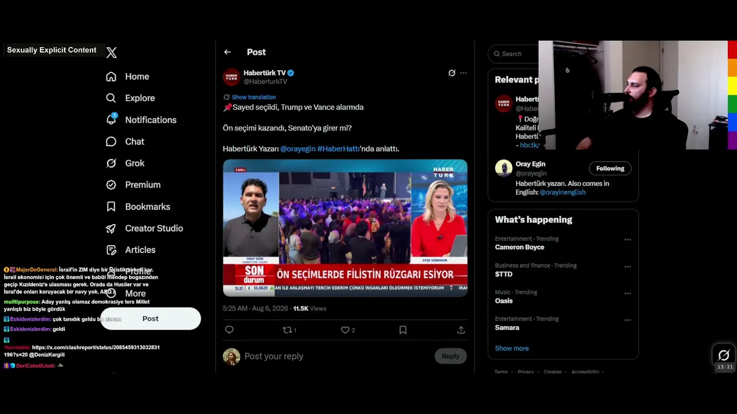Open the Explore page
The width and height of the screenshot is (737, 414).
click(130, 98)
